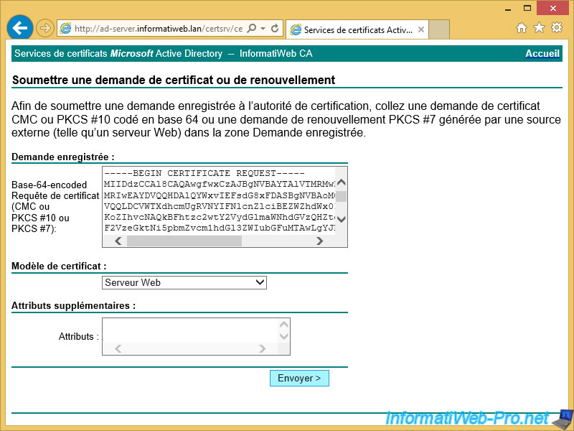
Task: Open the Modèle de certificat dropdown
Action: [184, 282]
